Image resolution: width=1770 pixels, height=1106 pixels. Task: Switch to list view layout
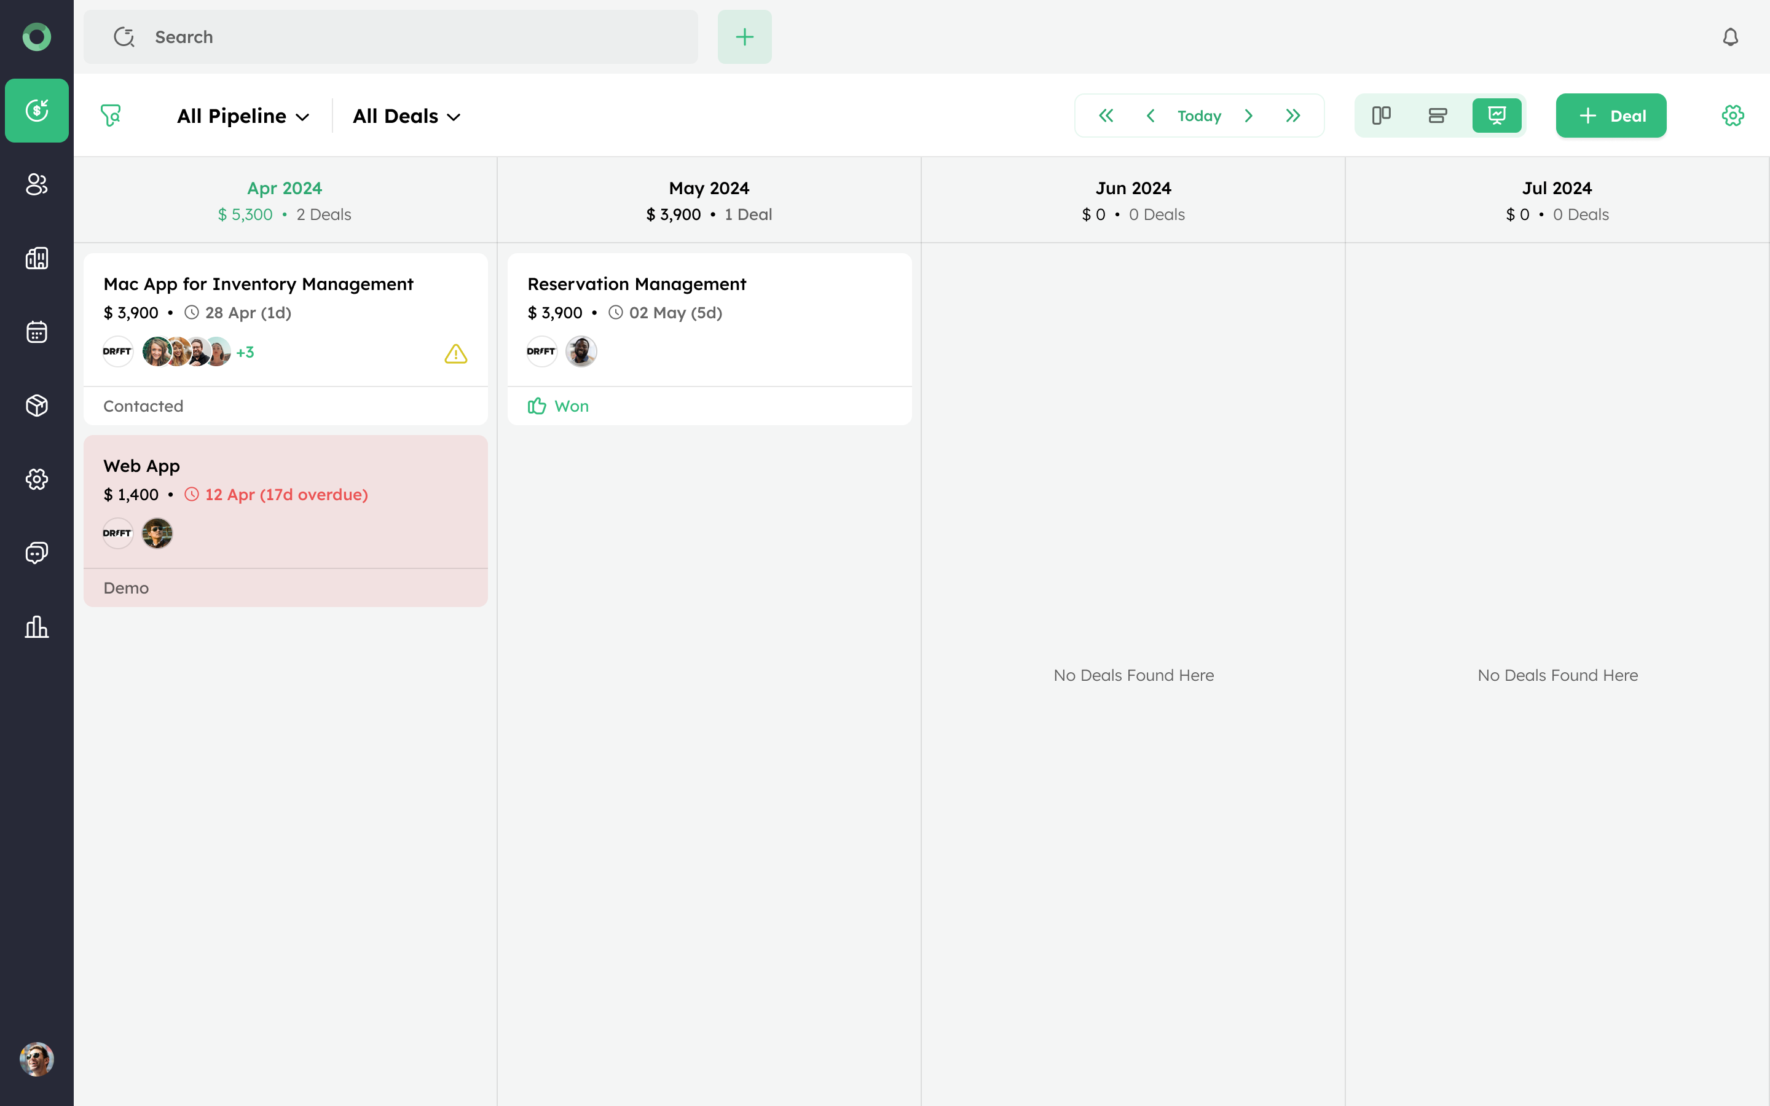[1438, 116]
